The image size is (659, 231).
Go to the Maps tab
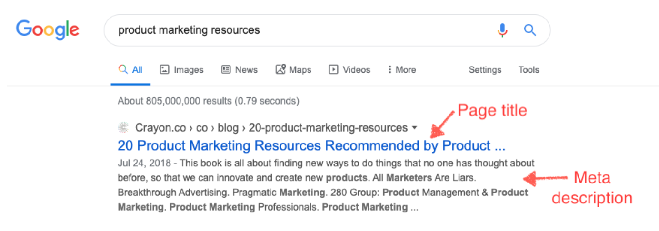[x=293, y=70]
